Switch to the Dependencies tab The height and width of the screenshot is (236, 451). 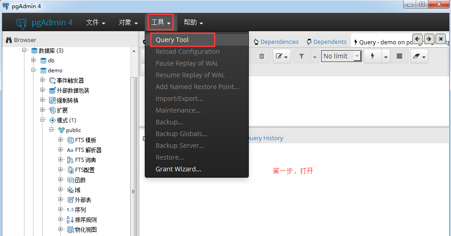pyautogui.click(x=276, y=42)
